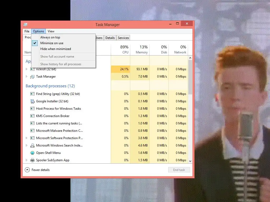The height and width of the screenshot is (202, 270).
Task: Select the Host Process for Windows Tasks row
Action: 105,109
